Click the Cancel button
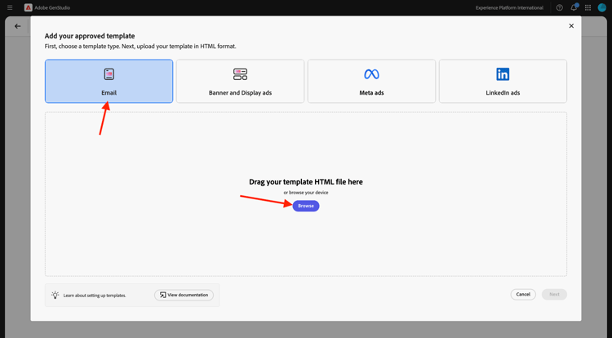The width and height of the screenshot is (612, 338). [x=523, y=294]
